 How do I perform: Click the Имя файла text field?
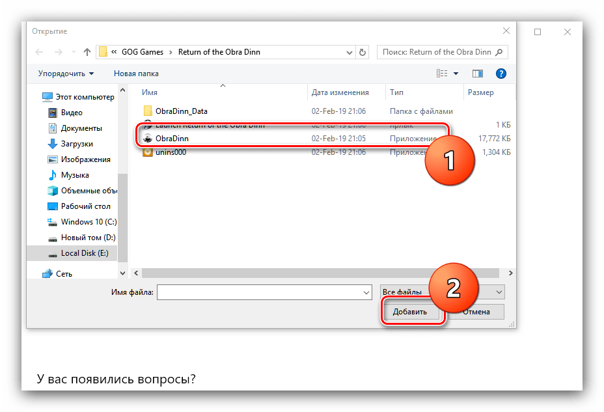[258, 293]
